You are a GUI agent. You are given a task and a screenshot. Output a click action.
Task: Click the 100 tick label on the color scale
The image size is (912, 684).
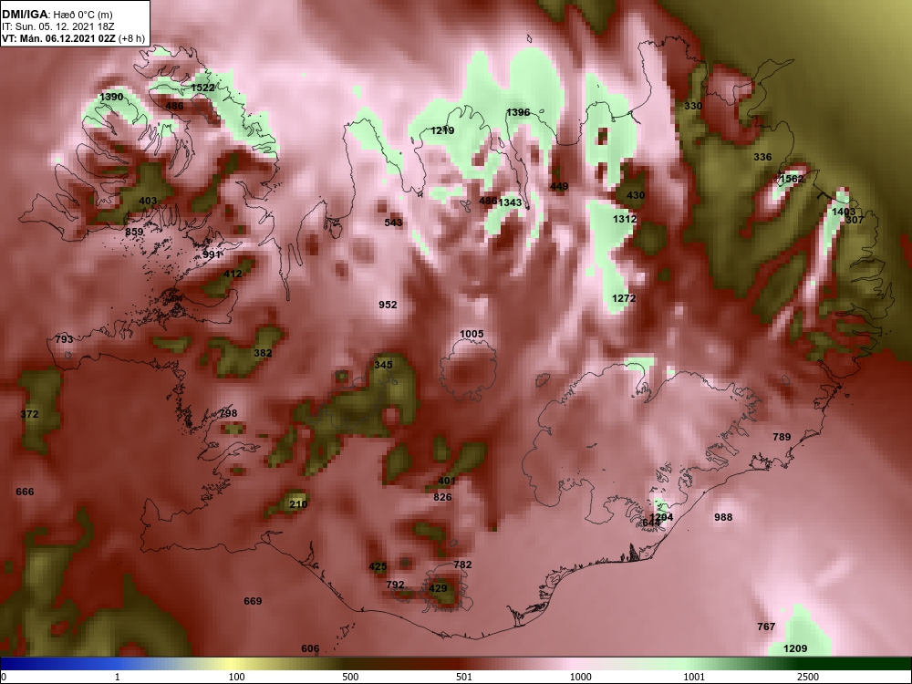coord(237,677)
